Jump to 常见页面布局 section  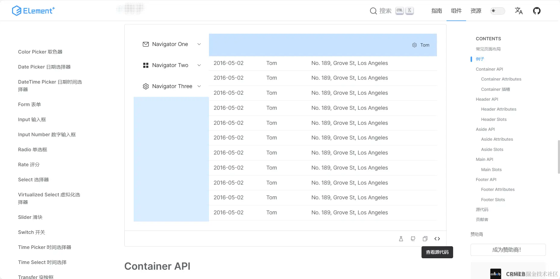[x=488, y=49]
